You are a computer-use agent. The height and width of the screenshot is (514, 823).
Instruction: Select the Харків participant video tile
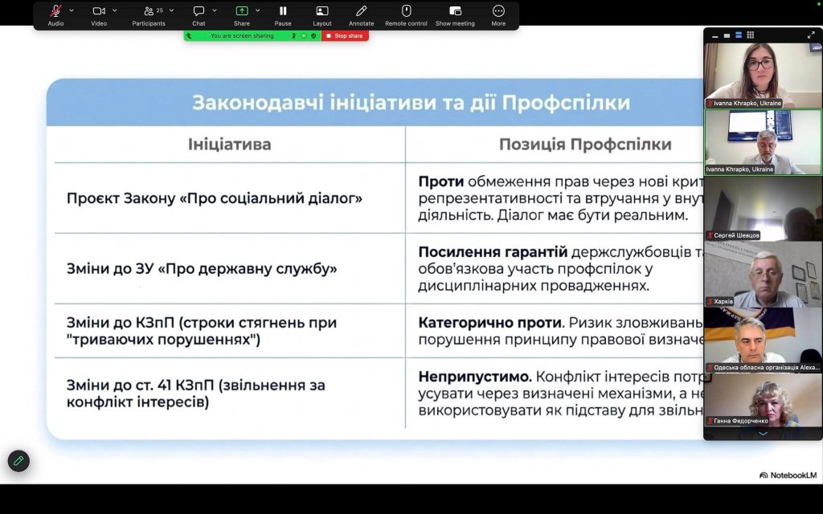(x=764, y=275)
